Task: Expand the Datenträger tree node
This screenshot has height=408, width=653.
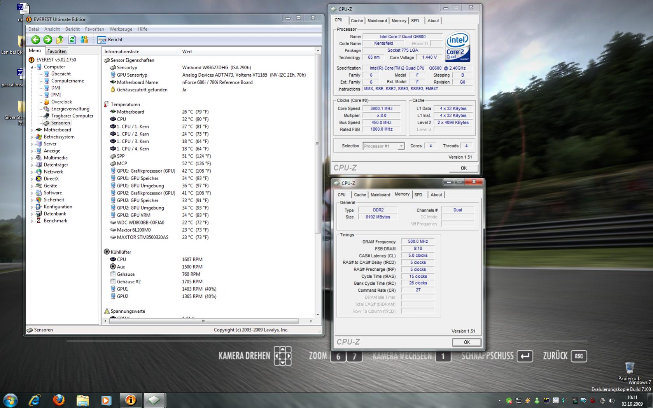Action: 32,165
